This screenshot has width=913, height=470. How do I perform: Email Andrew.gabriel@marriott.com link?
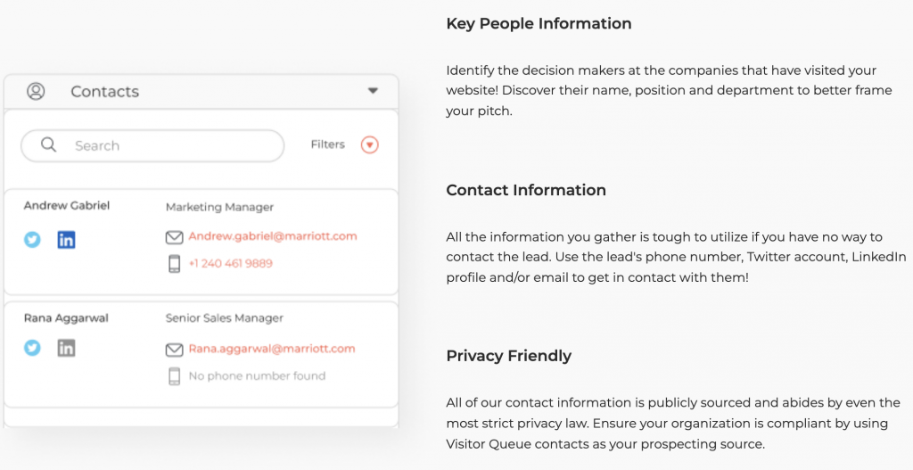[x=273, y=235]
